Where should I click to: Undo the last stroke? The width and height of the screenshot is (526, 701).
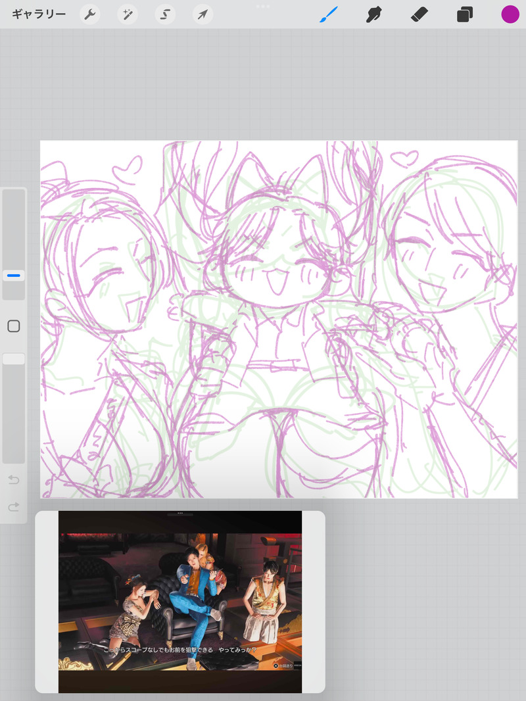click(x=13, y=480)
